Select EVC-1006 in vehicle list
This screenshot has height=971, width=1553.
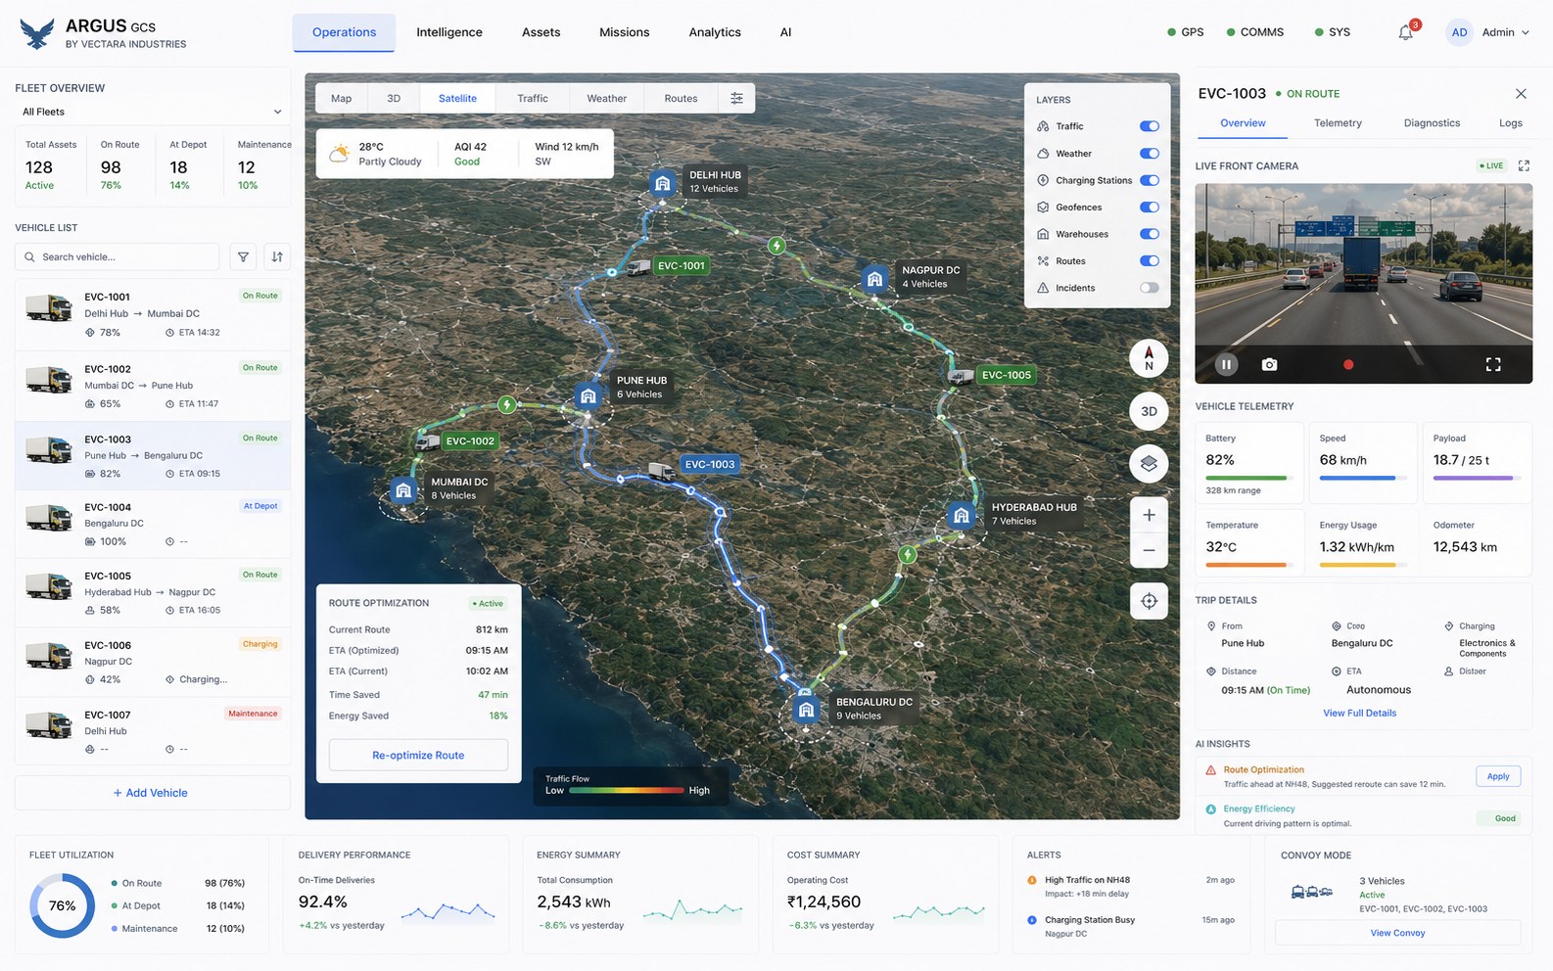[x=153, y=662]
